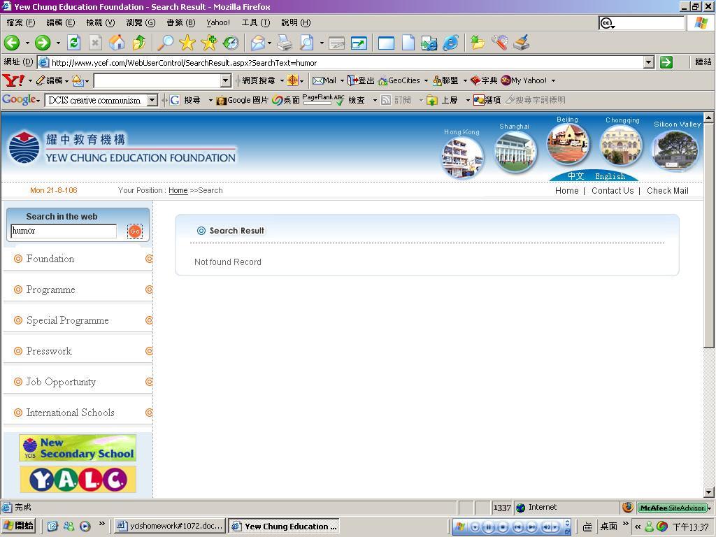
Task: Click the greyed Stop loading icon
Action: pos(95,43)
